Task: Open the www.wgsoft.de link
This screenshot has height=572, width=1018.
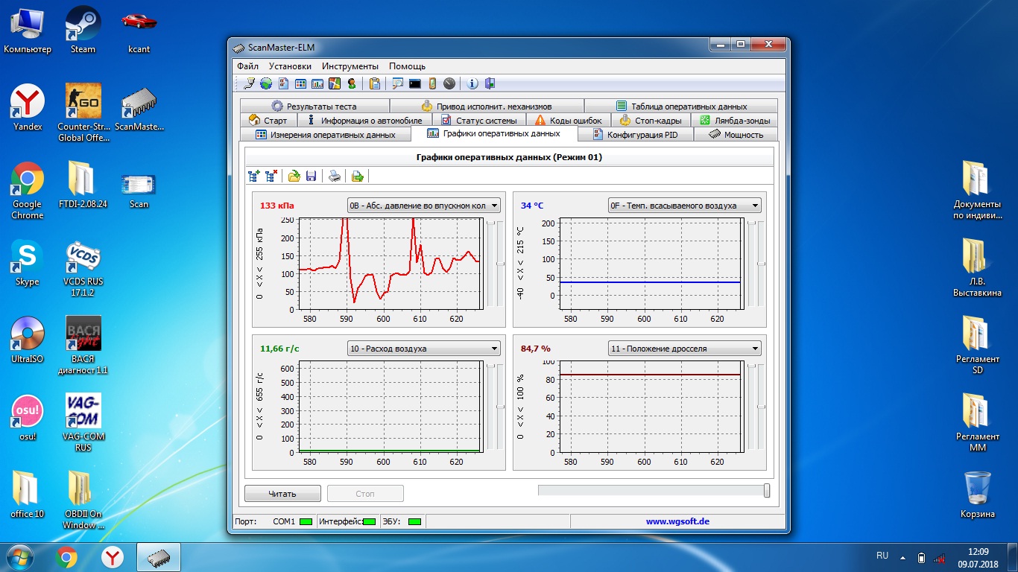Action: tap(677, 521)
